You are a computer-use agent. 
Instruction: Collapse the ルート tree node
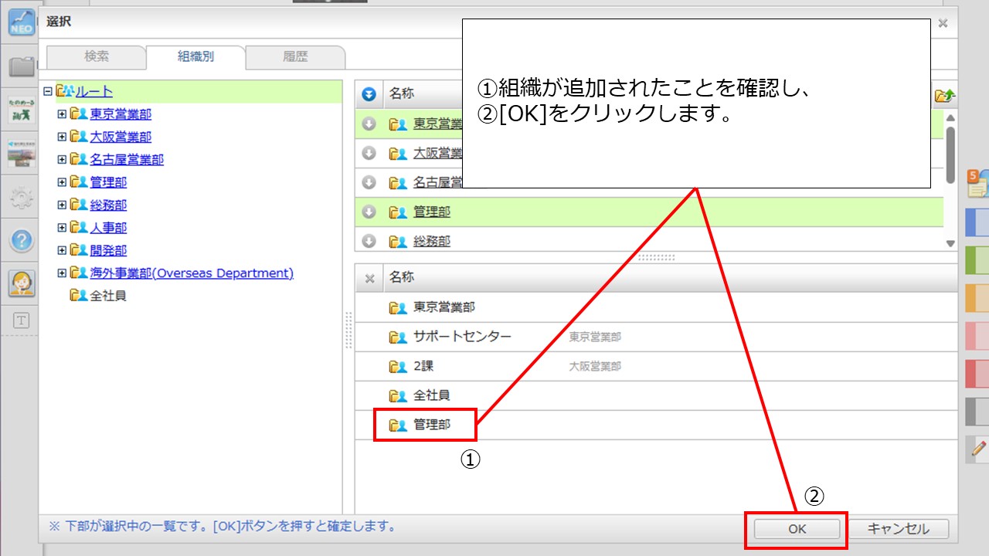tap(48, 91)
